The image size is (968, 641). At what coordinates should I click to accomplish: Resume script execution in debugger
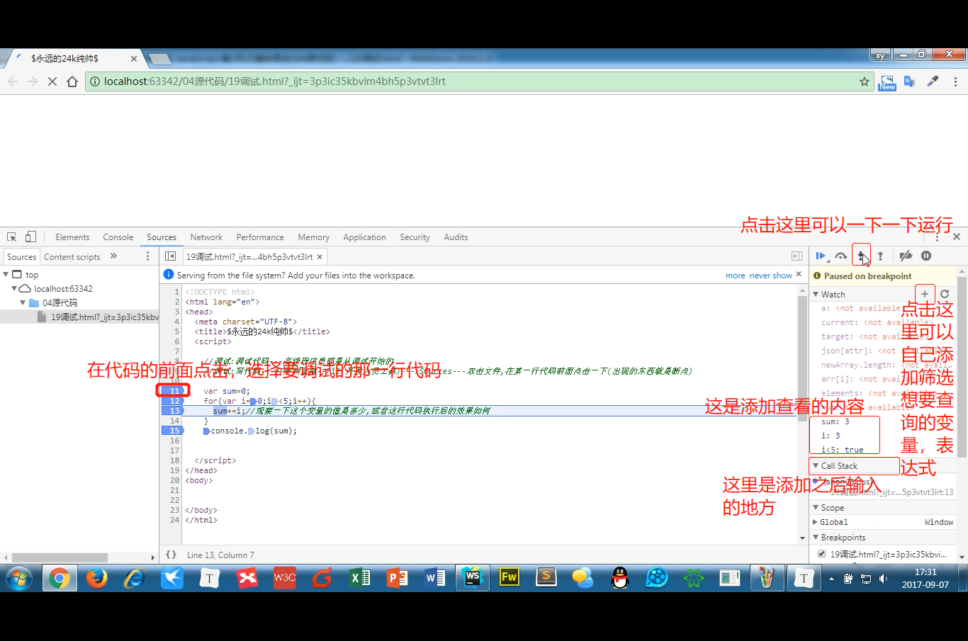[x=821, y=256]
